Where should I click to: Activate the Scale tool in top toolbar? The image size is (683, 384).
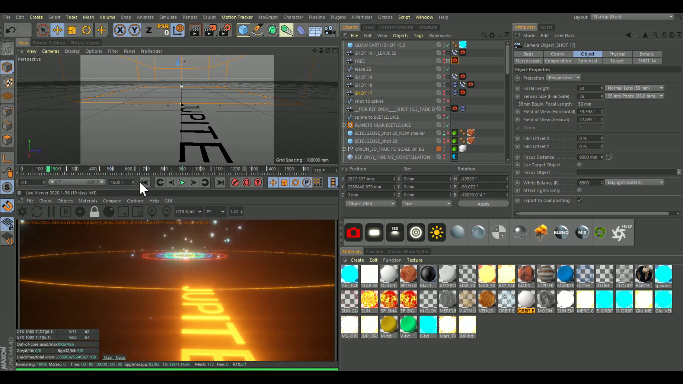click(x=72, y=30)
